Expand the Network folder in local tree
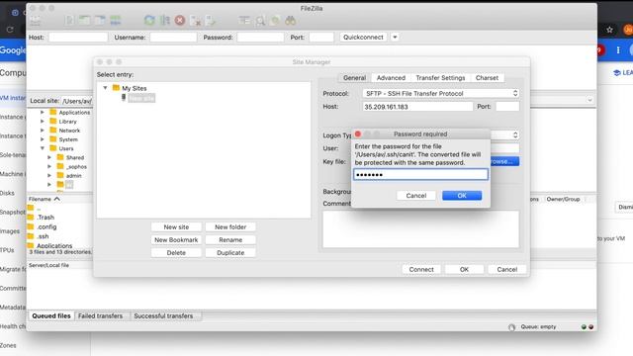This screenshot has width=633, height=356. tap(43, 130)
